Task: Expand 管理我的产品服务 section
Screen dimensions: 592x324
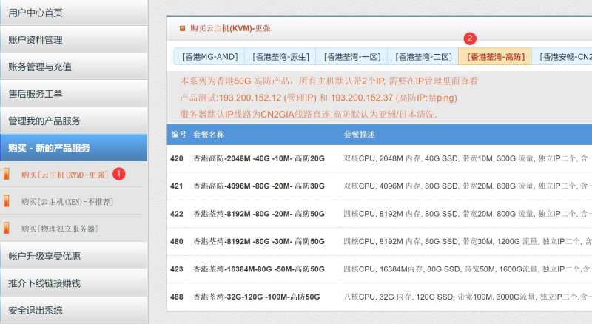Action: point(44,121)
